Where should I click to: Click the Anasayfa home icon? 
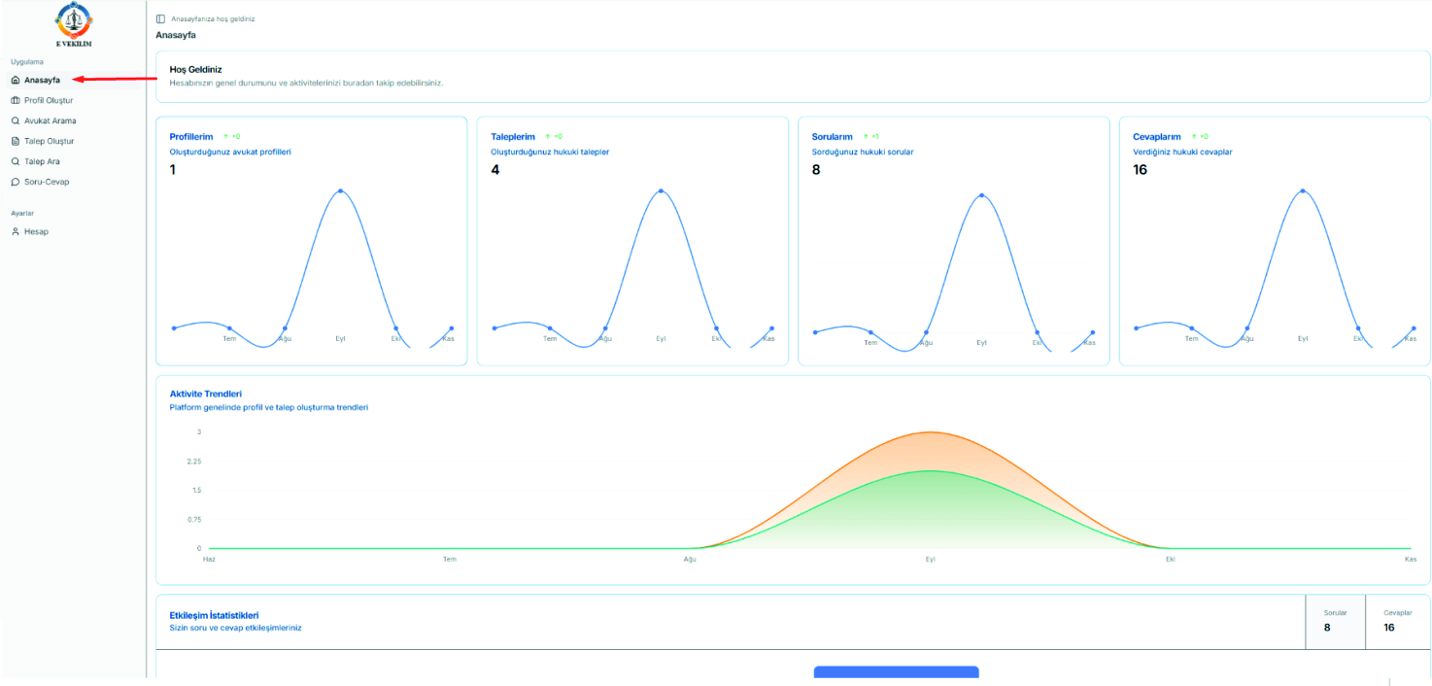tap(16, 80)
